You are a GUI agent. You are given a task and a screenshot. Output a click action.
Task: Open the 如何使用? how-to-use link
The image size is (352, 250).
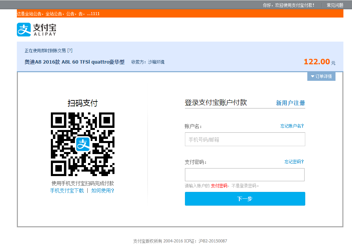coord(102,191)
